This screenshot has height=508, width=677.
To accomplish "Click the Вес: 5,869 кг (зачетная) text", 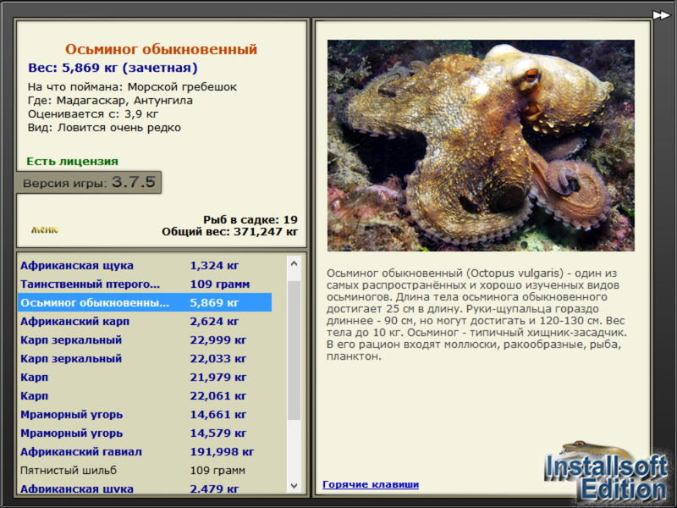I will 113,68.
